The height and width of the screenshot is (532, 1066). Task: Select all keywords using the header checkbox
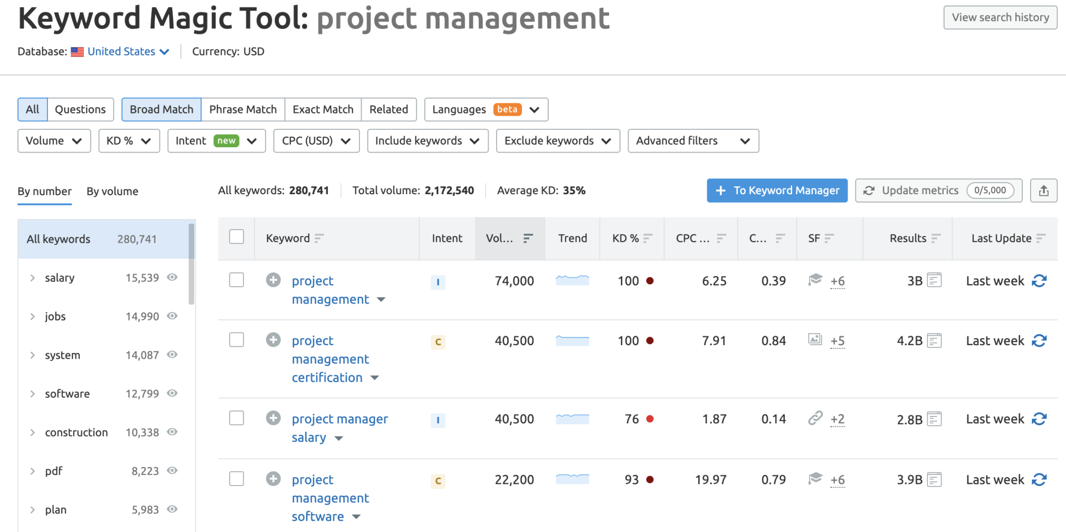(x=236, y=237)
